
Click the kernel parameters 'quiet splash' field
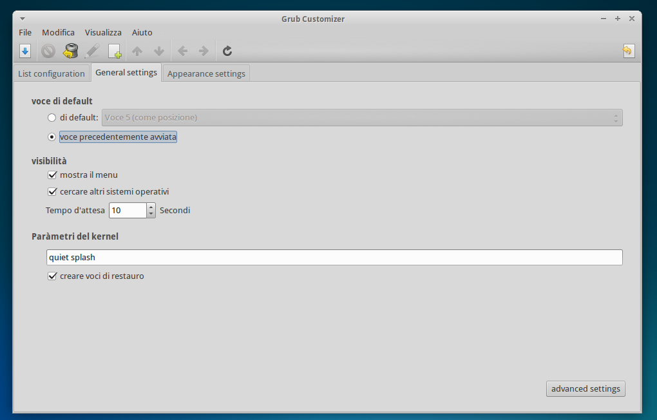(x=334, y=258)
